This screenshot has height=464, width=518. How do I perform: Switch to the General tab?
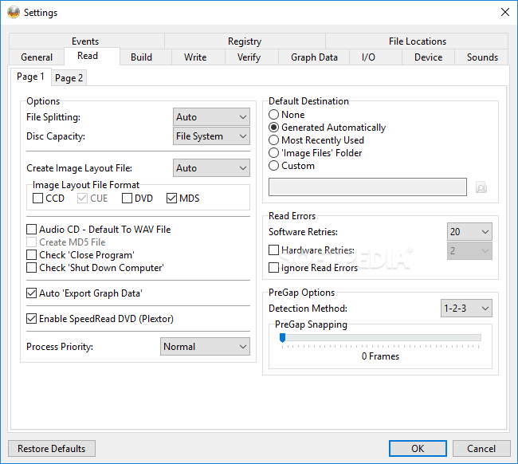pos(37,57)
